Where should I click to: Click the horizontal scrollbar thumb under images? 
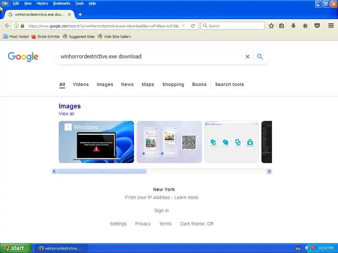click(x=102, y=171)
